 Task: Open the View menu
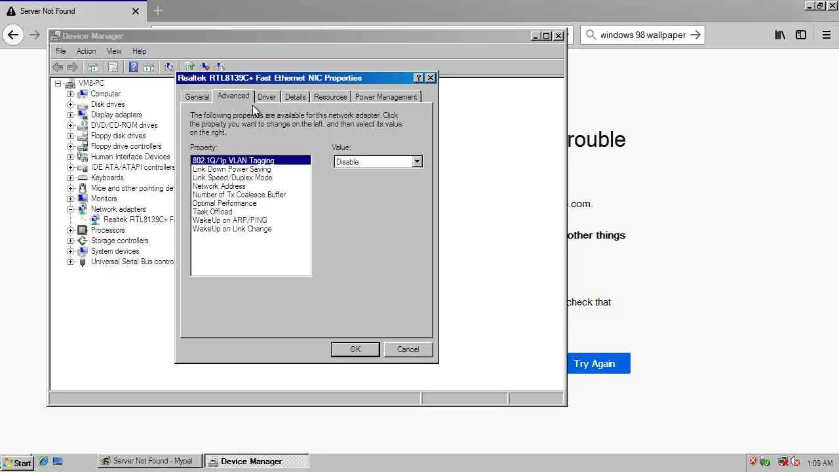click(x=114, y=51)
